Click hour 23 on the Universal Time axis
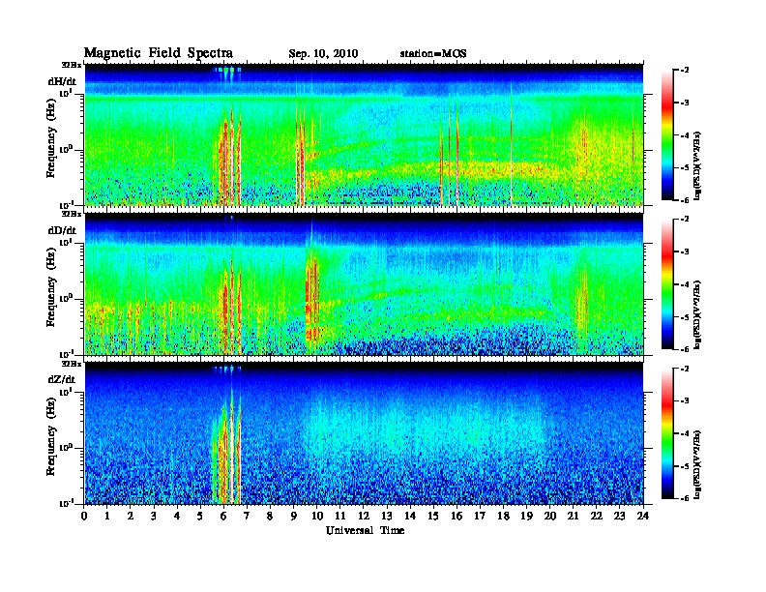766x592 pixels. tap(620, 517)
